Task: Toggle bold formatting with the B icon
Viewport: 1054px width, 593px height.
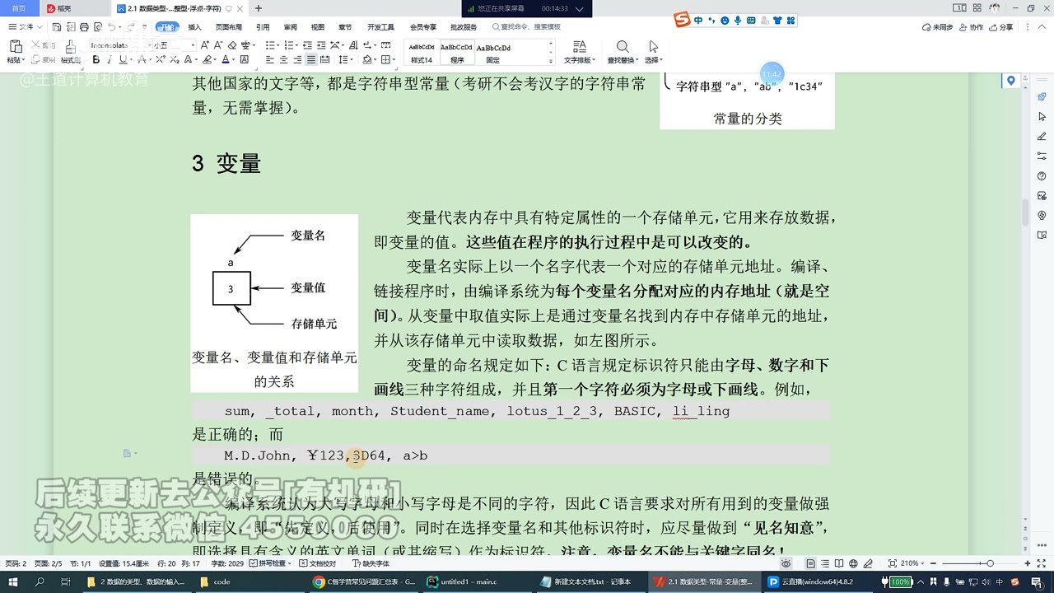Action: point(96,59)
